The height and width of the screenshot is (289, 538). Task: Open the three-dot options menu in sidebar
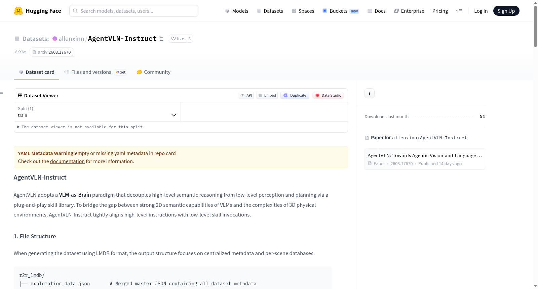point(370,93)
